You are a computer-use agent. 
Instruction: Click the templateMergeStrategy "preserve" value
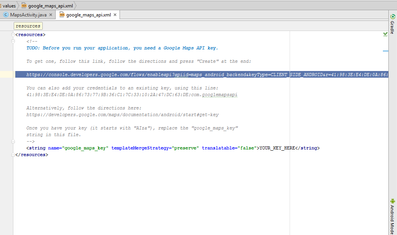[185, 148]
